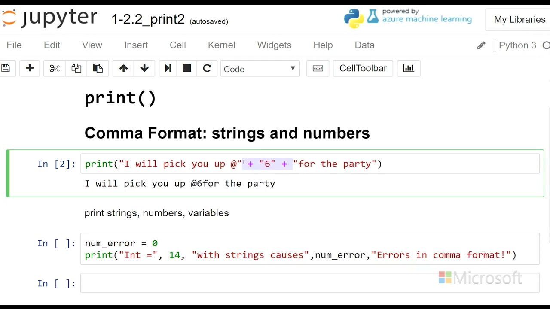This screenshot has height=309, width=550.
Task: Cut the selected cell with the scissors icon
Action: coord(55,68)
